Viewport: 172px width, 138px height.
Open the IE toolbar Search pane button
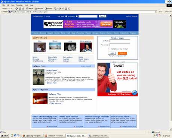click(30, 9)
